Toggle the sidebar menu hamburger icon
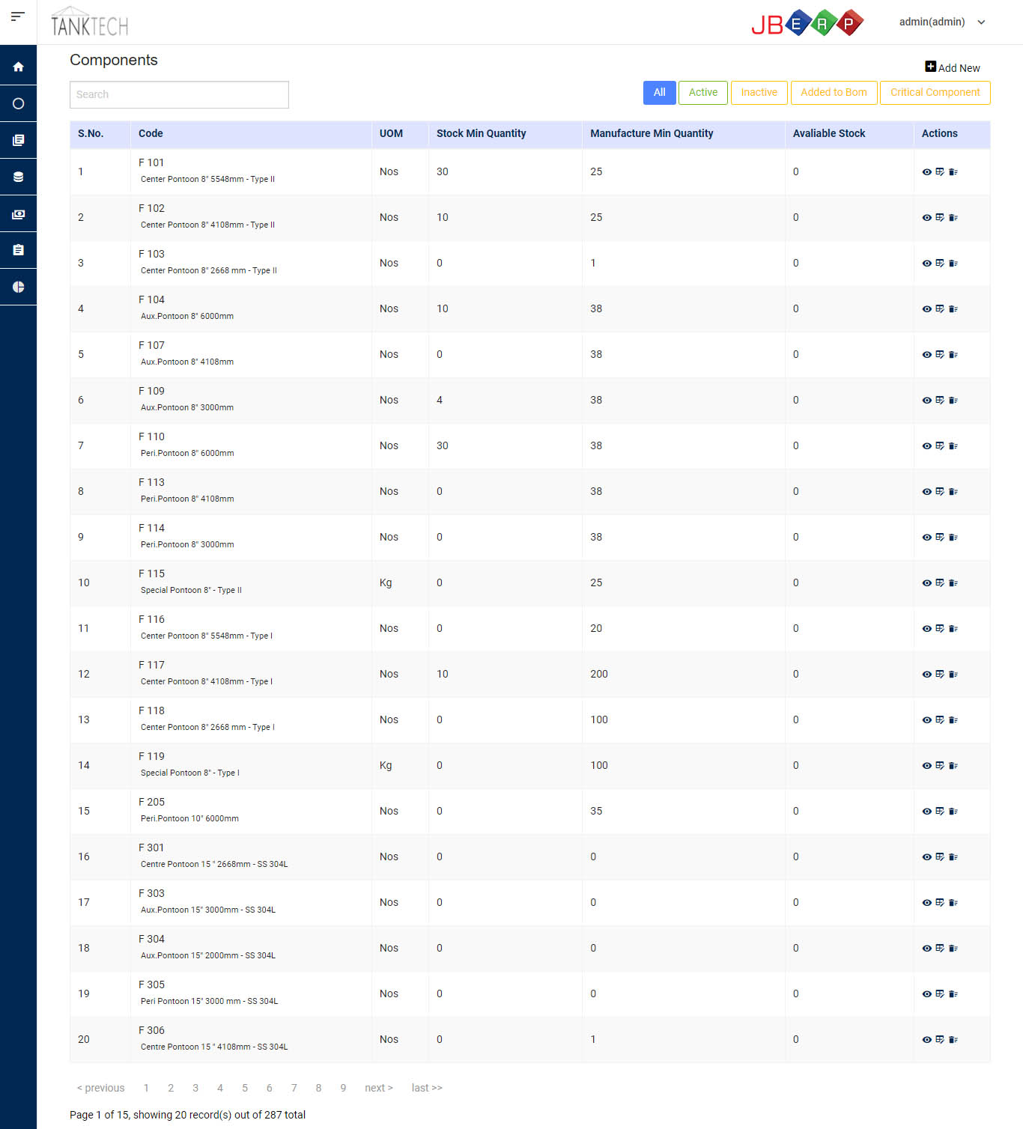The height and width of the screenshot is (1129, 1023). click(x=18, y=16)
